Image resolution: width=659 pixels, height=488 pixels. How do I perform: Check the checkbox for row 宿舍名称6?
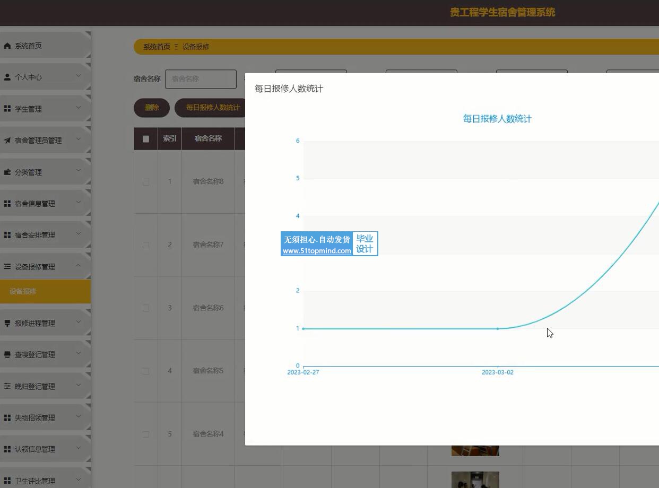pyautogui.click(x=146, y=308)
